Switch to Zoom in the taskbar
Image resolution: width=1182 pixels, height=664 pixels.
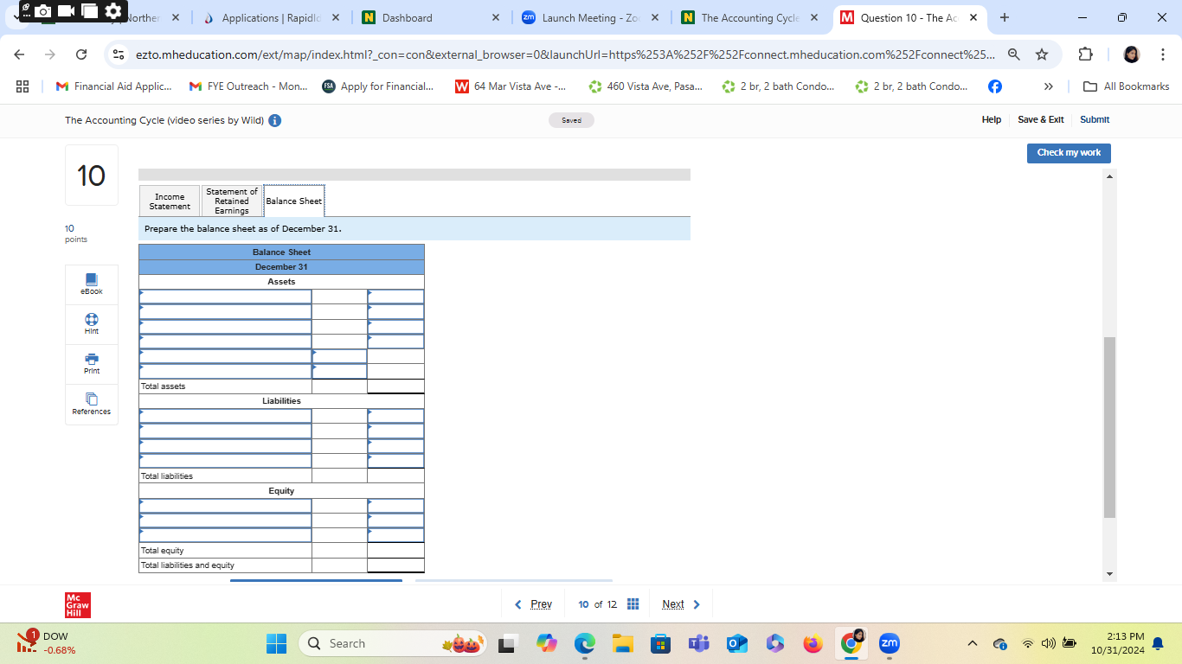[889, 644]
